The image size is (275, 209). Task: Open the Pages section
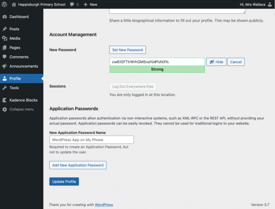coord(15,47)
